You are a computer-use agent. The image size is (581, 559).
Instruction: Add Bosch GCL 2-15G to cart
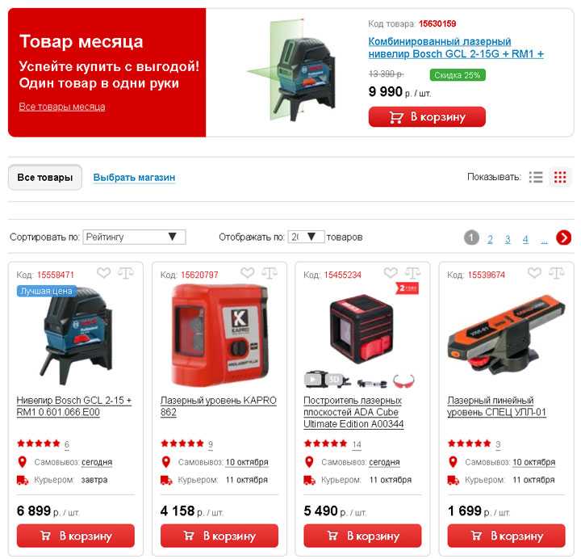pyautogui.click(x=427, y=117)
